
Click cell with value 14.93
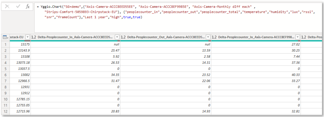point(166,111)
